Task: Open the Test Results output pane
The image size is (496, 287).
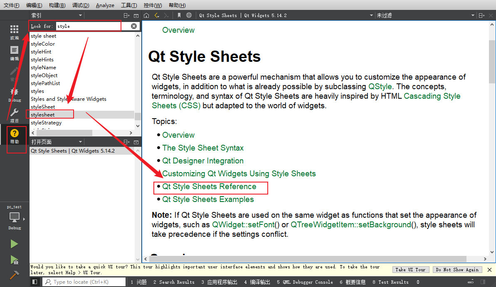Action: pos(390,282)
